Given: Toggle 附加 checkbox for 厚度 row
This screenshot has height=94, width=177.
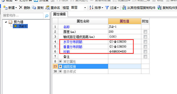Looking at the screenshot, I should 145,32.
